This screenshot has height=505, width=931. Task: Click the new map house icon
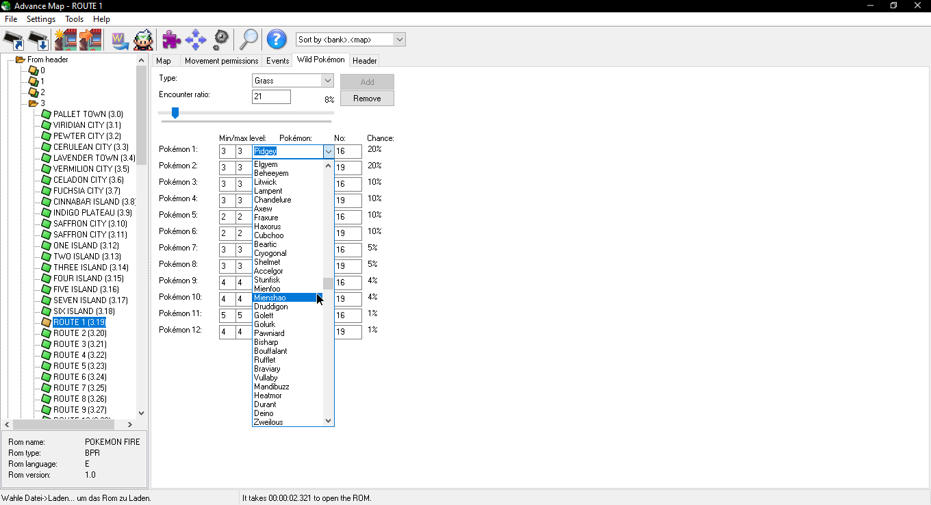(65, 40)
